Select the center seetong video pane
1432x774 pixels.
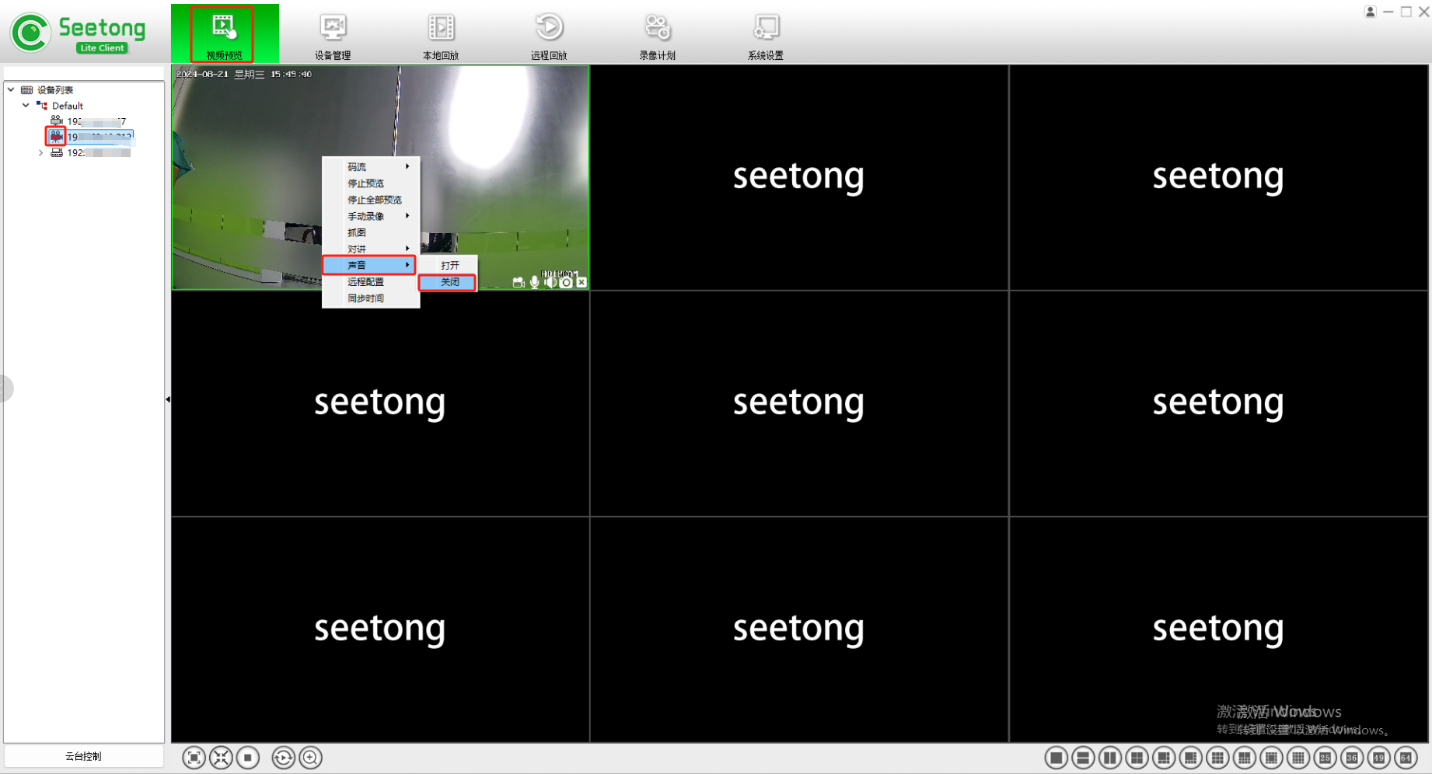click(799, 403)
